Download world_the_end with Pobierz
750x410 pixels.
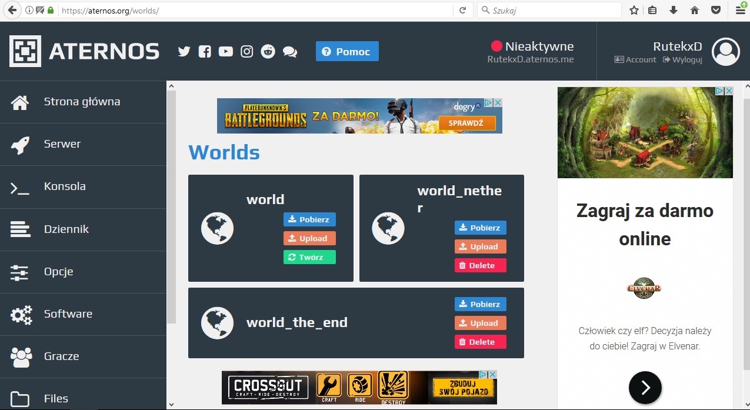[x=480, y=304]
